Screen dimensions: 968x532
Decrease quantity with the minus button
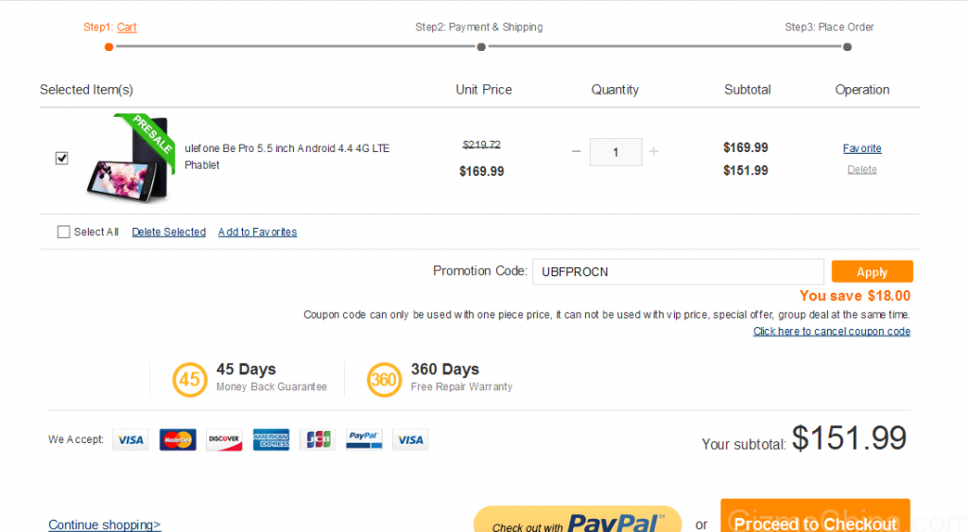[x=576, y=151]
